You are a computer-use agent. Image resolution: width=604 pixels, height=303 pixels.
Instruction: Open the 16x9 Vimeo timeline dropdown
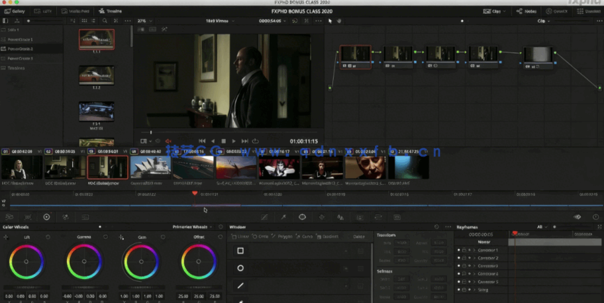coord(220,21)
